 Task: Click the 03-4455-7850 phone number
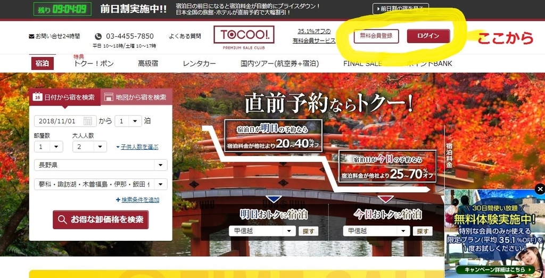click(130, 36)
